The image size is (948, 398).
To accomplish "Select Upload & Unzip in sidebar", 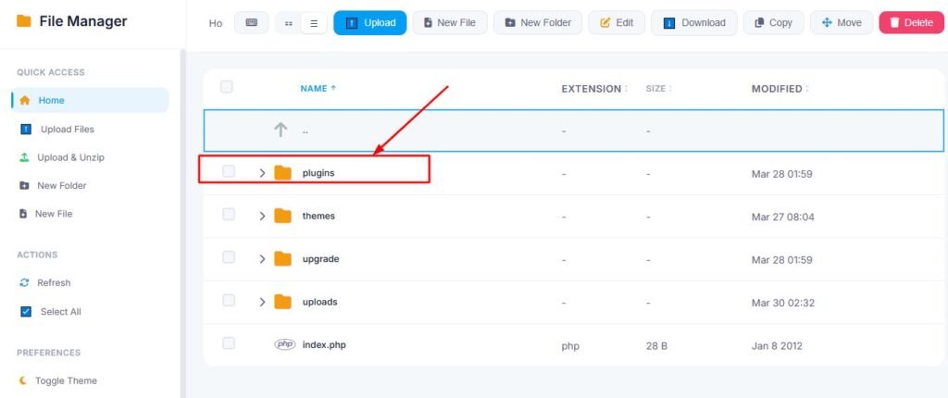I will click(x=69, y=157).
